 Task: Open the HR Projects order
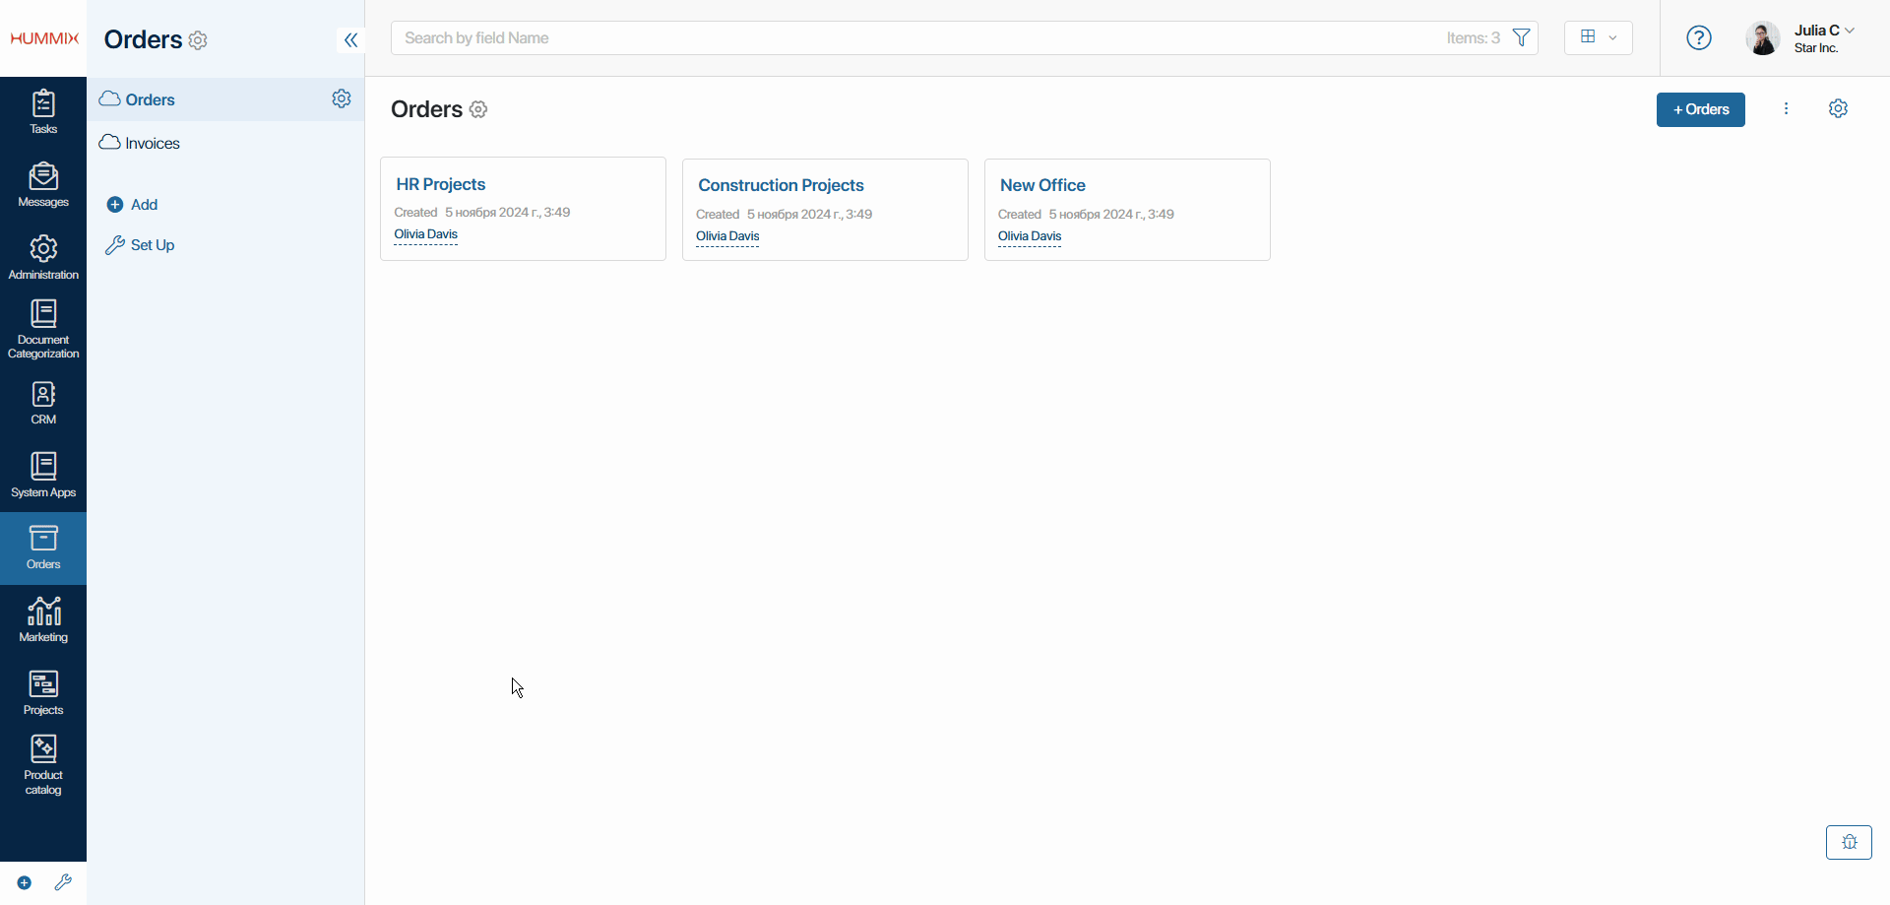pos(441,184)
